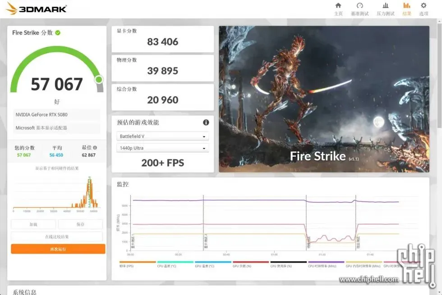Toggle the CPU 使用率 (%) black legend series
Image resolution: width=442 pixels, height=295 pixels.
tap(288, 264)
